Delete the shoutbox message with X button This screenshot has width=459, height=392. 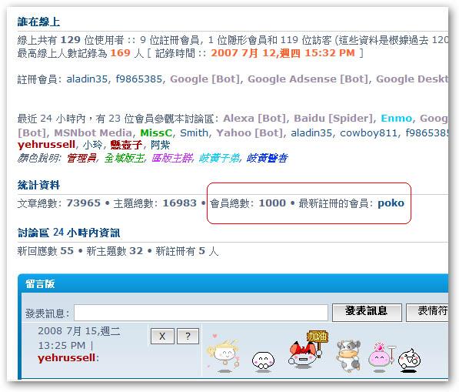162,337
